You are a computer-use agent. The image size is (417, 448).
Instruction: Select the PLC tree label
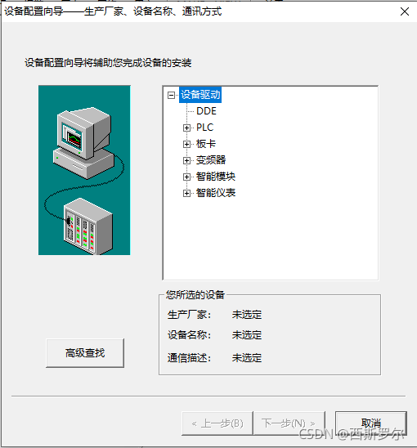coord(205,128)
